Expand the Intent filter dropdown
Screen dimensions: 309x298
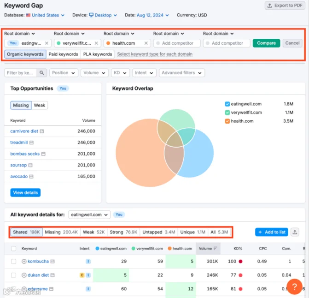click(144, 73)
